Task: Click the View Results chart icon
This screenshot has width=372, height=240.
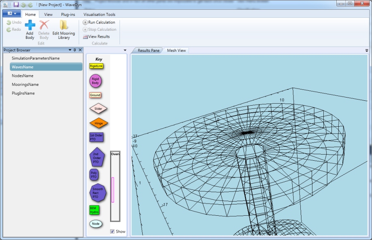Action: (x=85, y=37)
